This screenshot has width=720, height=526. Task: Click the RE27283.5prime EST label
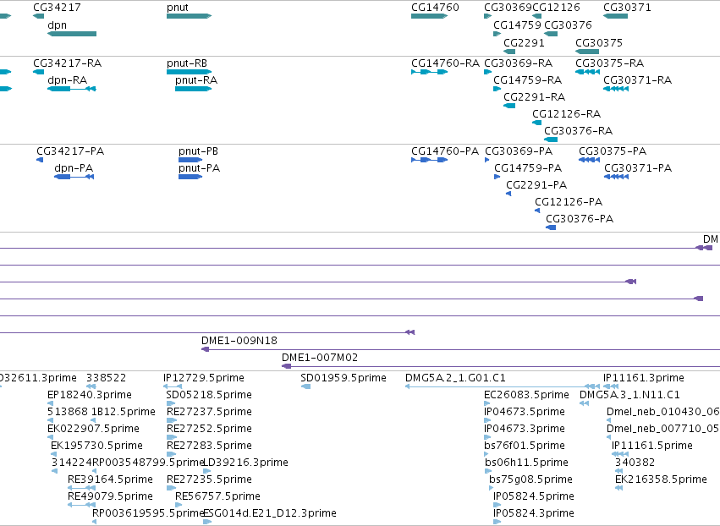point(209,446)
